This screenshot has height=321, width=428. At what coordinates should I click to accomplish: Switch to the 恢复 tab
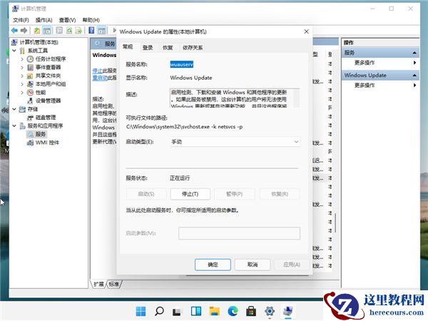coord(168,48)
